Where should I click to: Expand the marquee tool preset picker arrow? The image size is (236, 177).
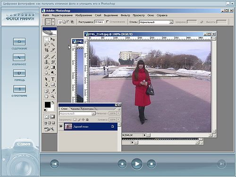(53, 22)
